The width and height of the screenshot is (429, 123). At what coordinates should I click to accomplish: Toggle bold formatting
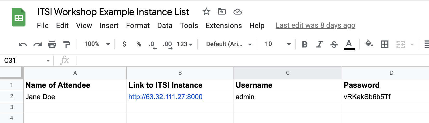pos(305,44)
